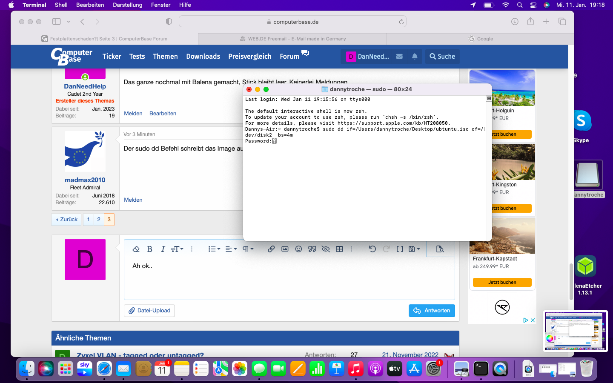
Task: Open the madmax2010 user profile link
Action: [85, 180]
